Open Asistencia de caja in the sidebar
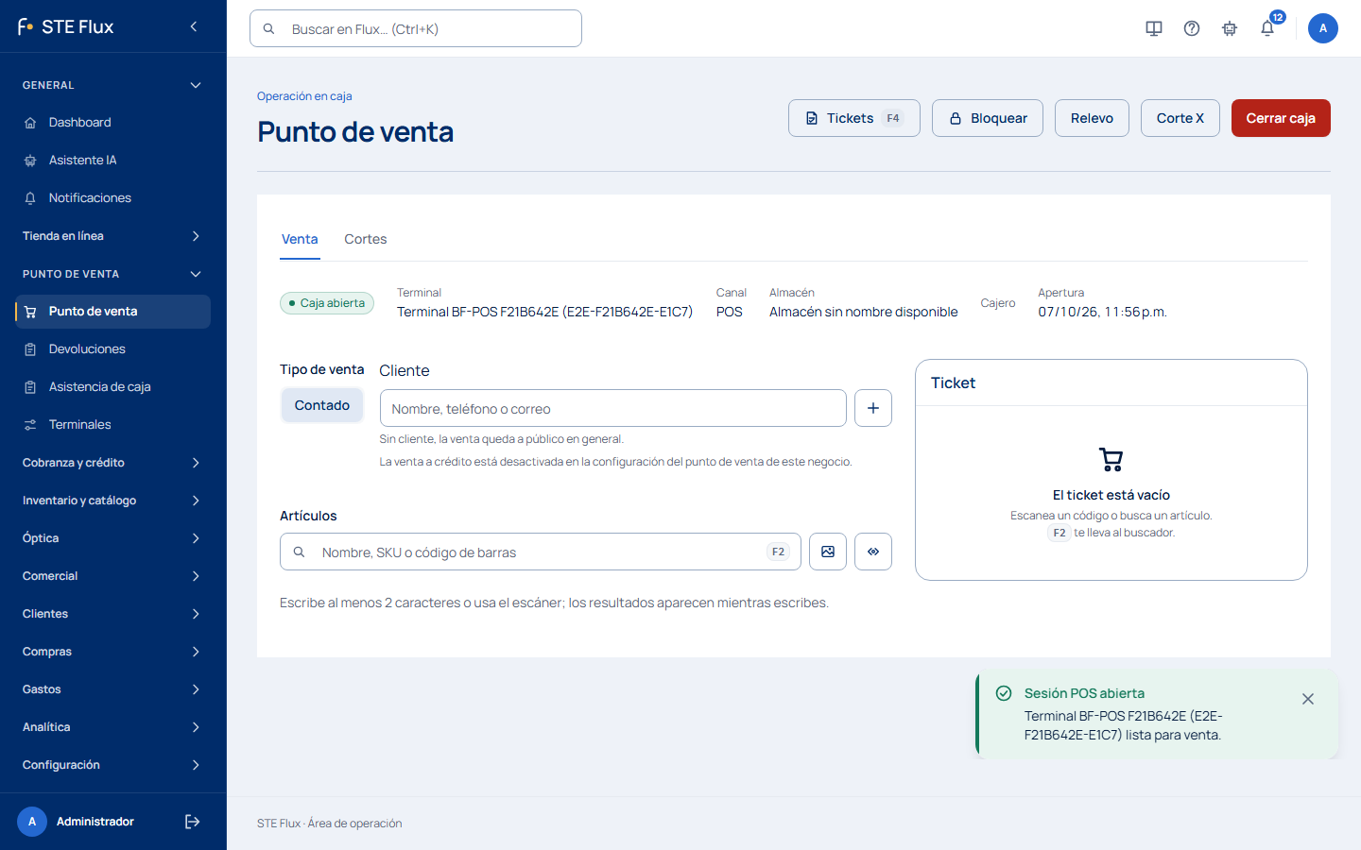 113,387
